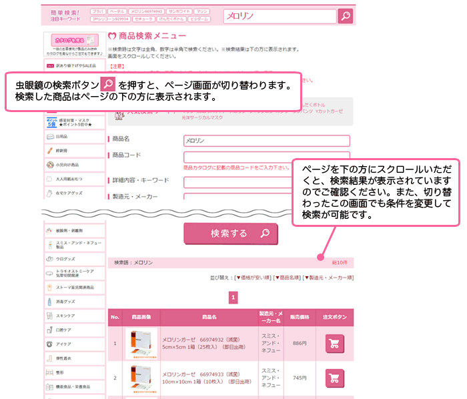The image size is (467, 399).
Task: Add first メロリンガーゼ 5cm×5cm to cart
Action: [x=334, y=344]
